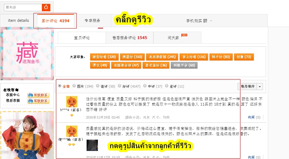Viewport: 289px width, 159px height.
Task: Click the grey 尚就不合 (60) tag
Action: [x=184, y=65]
